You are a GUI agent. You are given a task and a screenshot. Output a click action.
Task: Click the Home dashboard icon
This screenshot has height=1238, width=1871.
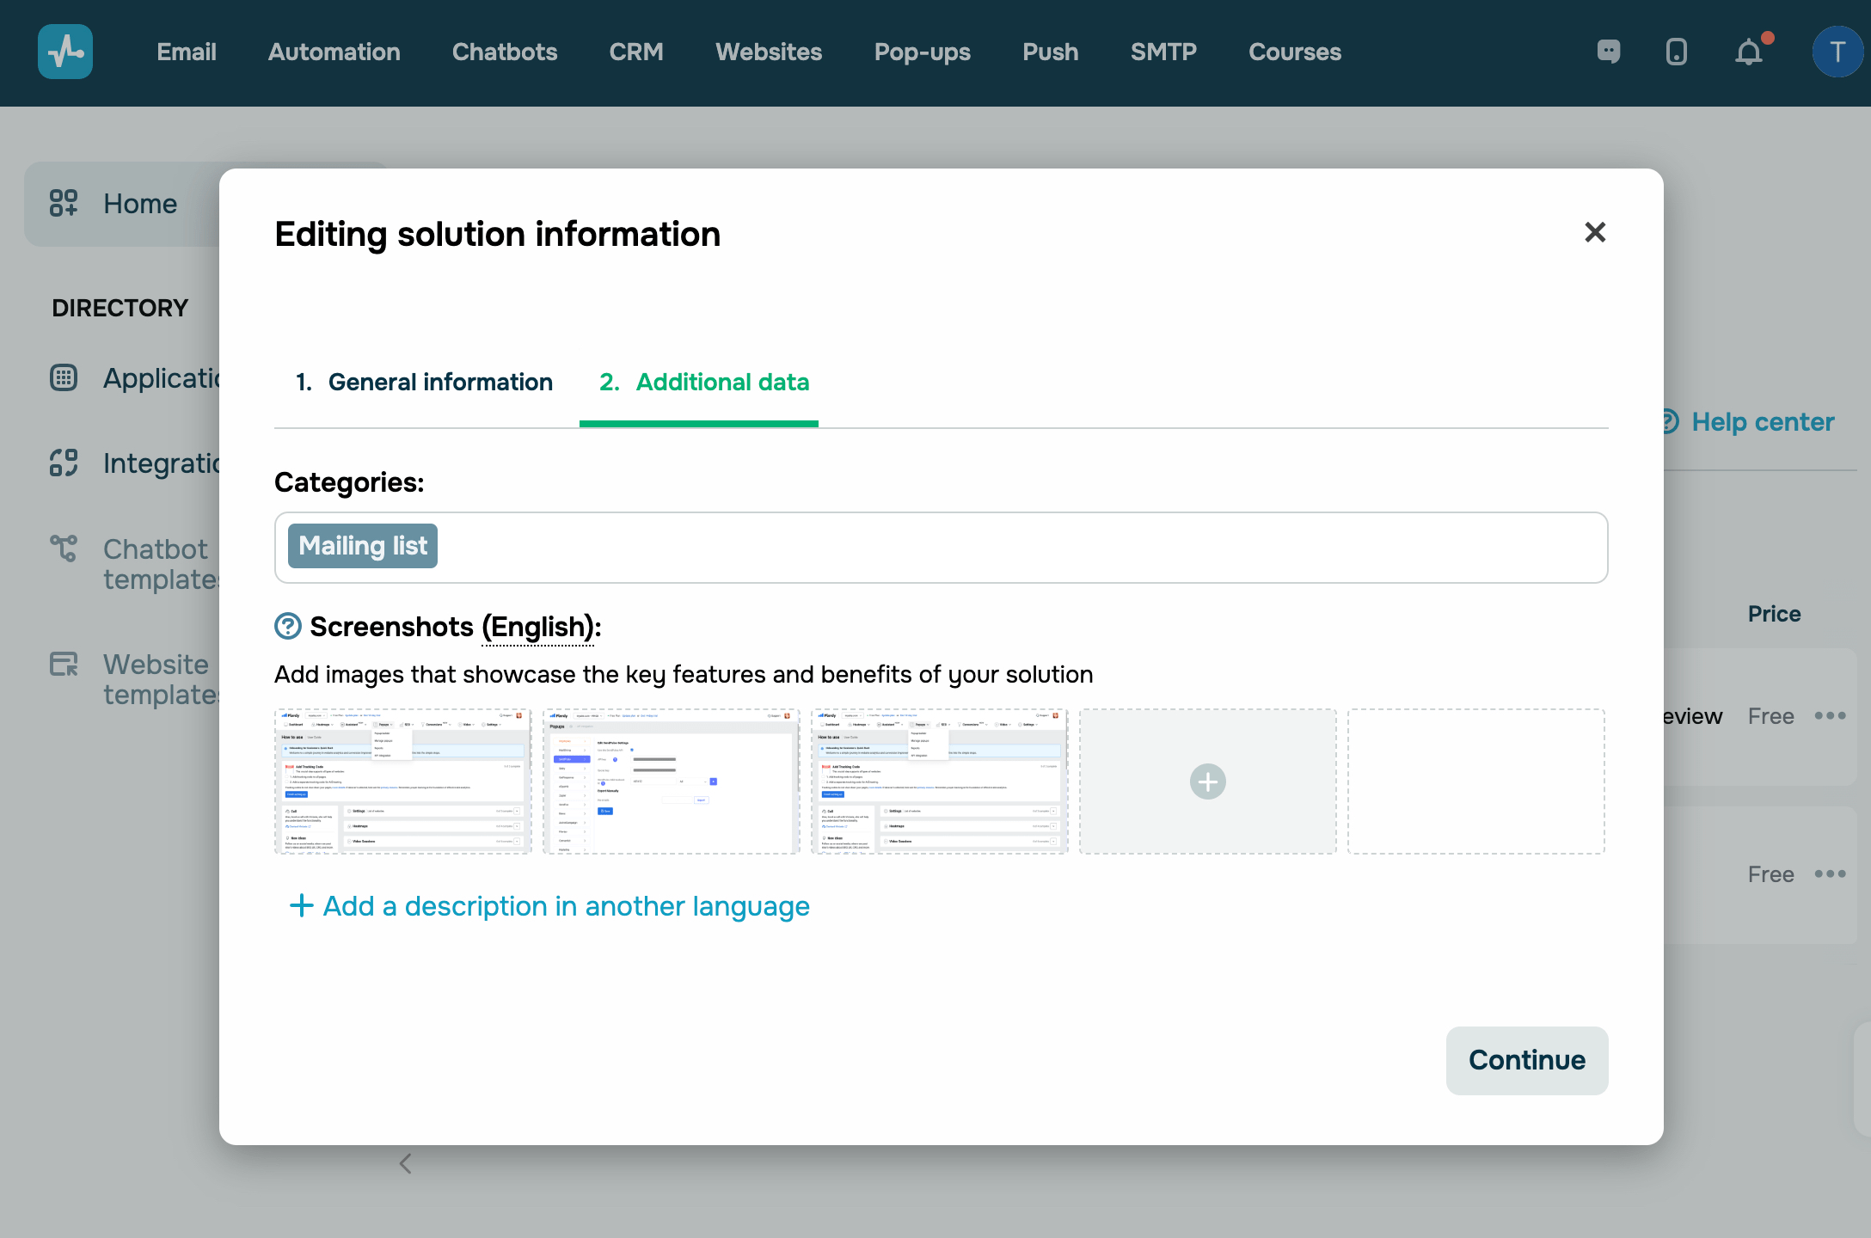point(64,204)
